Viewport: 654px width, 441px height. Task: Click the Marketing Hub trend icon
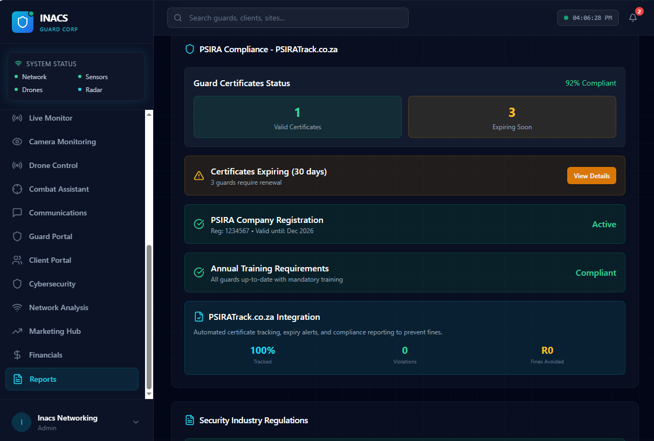pos(17,331)
